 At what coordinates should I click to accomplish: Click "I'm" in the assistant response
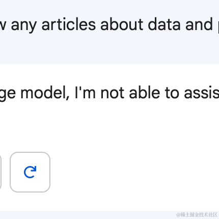(85, 93)
